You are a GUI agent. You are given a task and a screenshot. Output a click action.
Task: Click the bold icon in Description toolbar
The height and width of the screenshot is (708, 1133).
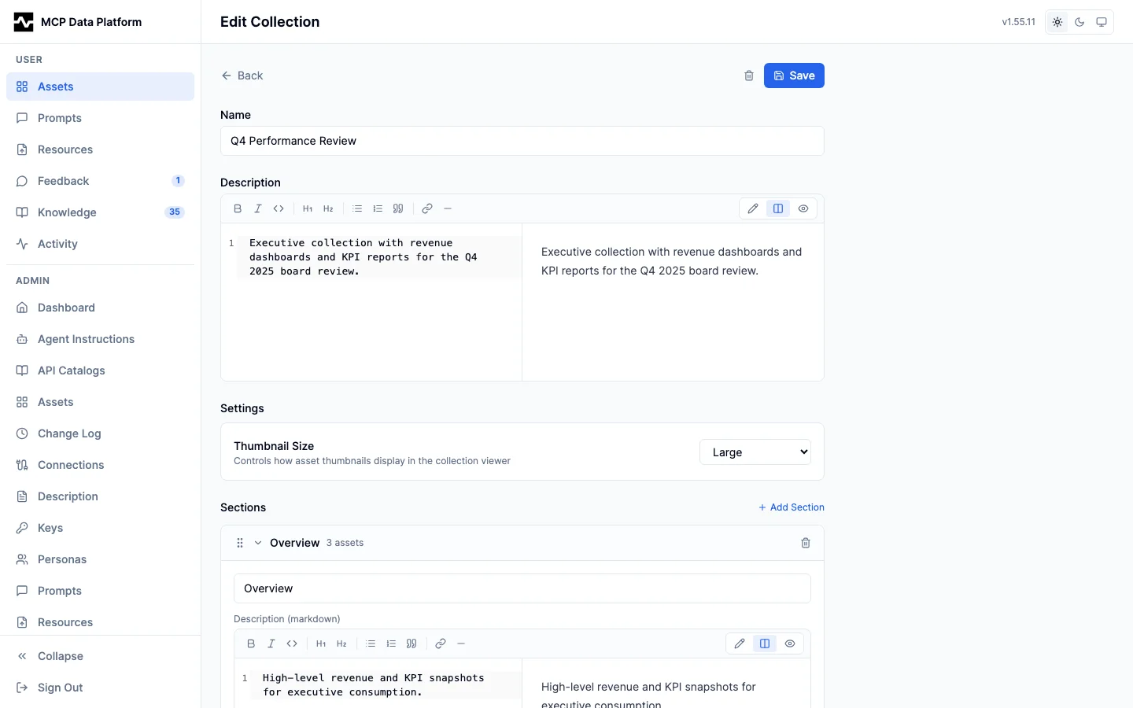pyautogui.click(x=238, y=208)
